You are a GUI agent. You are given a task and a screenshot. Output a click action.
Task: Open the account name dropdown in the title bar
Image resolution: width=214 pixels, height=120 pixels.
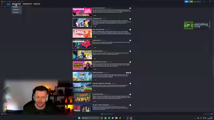(198, 1)
